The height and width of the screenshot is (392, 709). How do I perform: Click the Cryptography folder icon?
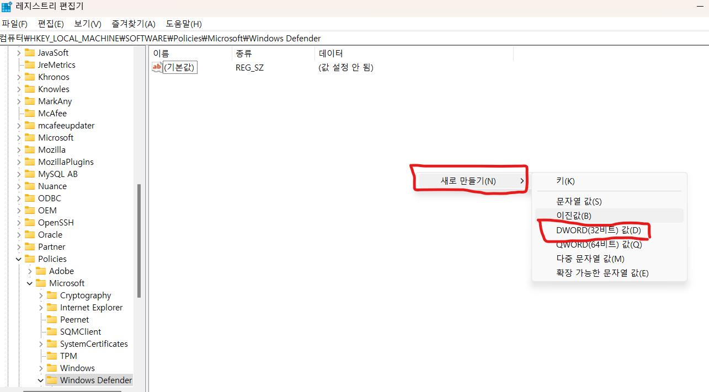coord(52,296)
